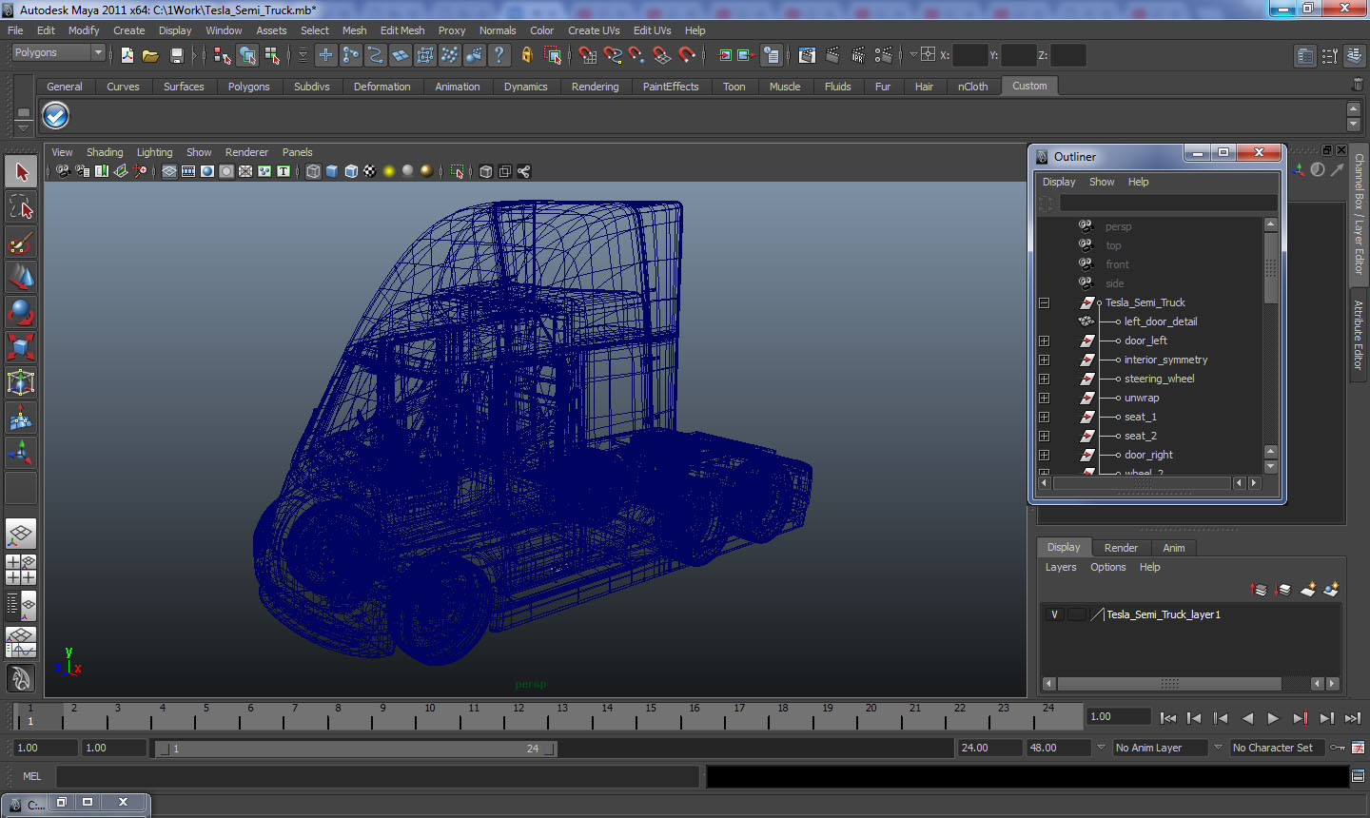Toggle use all lights yellow sphere
Image resolution: width=1370 pixels, height=818 pixels.
pyautogui.click(x=389, y=171)
